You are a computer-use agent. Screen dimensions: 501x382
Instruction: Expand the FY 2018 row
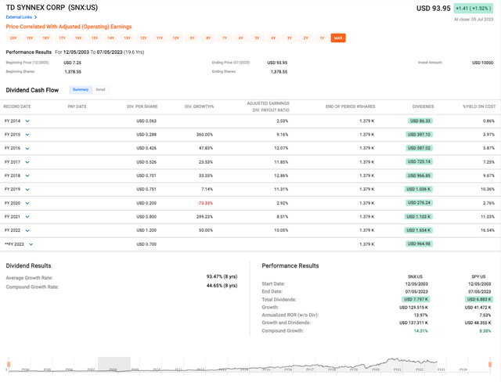[27, 175]
